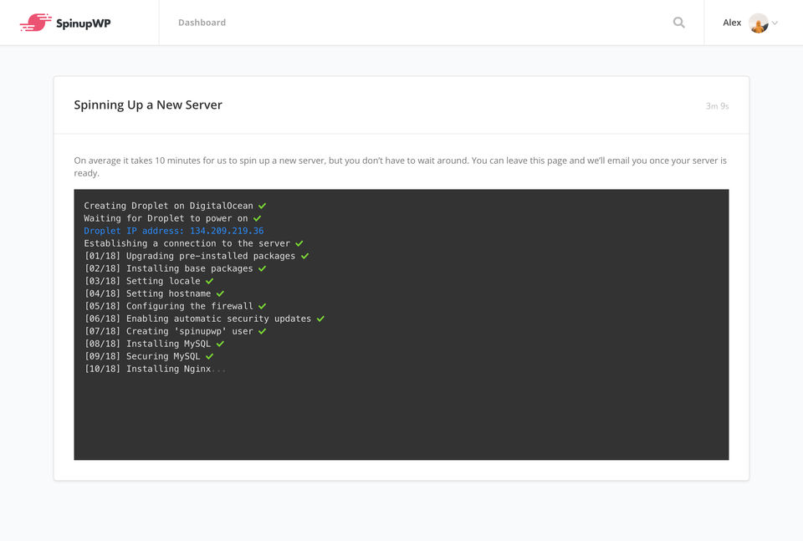Click '[08/18] Installing MySQL' line
This screenshot has height=541, width=803.
(154, 344)
